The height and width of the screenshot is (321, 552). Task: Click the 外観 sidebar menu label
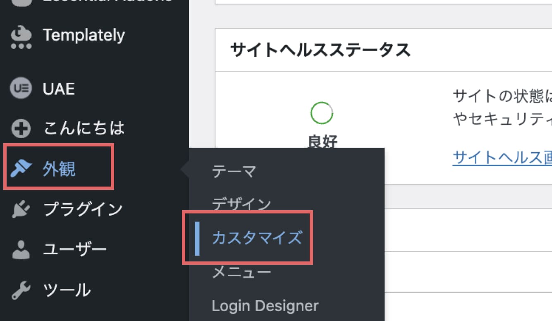click(60, 168)
